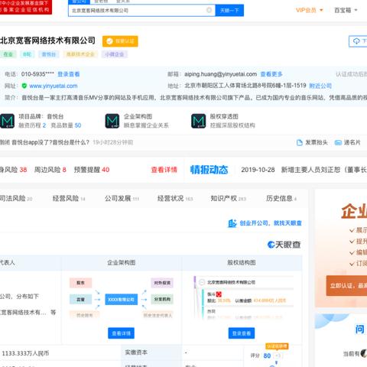
Task: Open the 2019-10-28 新增主要人员 news item
Action: [304, 170]
